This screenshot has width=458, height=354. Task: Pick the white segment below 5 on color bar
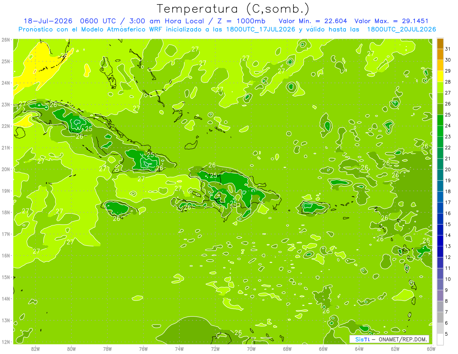click(440, 339)
